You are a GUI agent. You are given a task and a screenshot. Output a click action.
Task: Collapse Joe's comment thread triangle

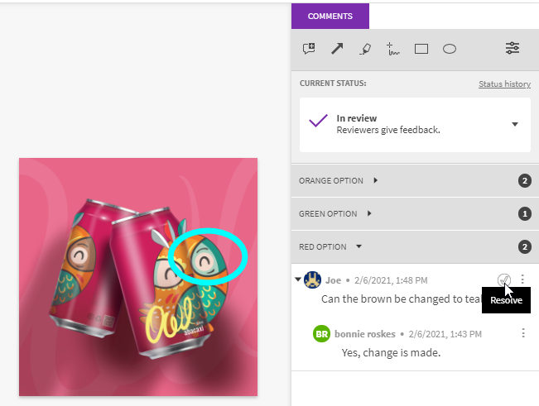pos(298,279)
